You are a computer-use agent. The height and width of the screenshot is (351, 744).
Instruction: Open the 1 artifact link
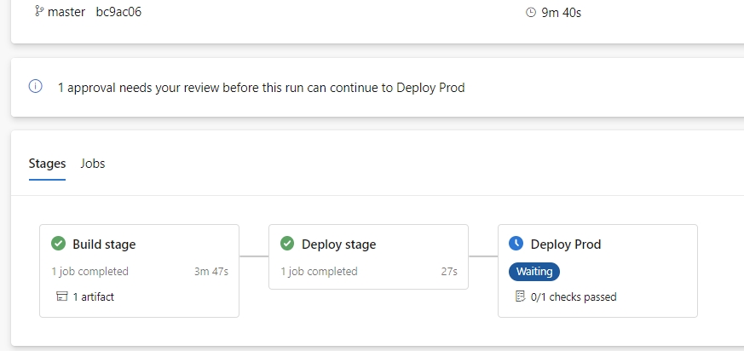(x=93, y=297)
